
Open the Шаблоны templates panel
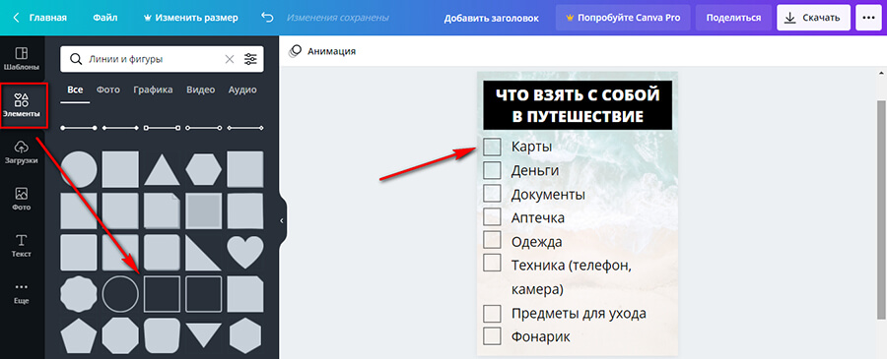point(22,59)
